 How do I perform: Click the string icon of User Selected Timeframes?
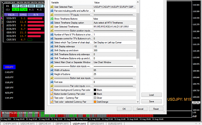(52, 27)
